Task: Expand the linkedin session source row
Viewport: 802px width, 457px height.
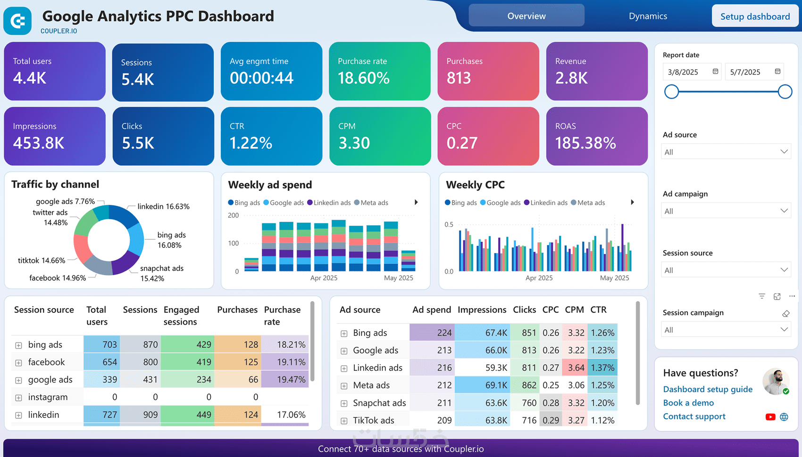Action: 18,416
